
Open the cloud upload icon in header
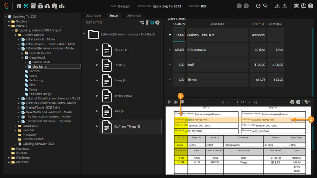[48, 6]
